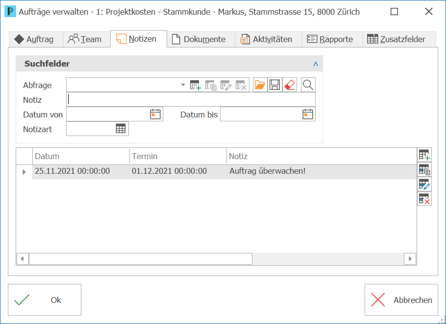Open calendar for Datum von
Screen dimensions: 446x324
click(155, 114)
